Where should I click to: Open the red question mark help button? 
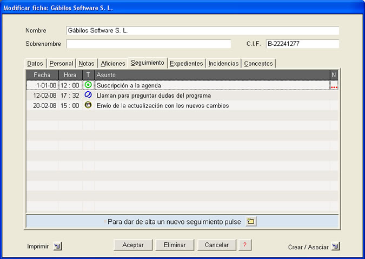pyautogui.click(x=245, y=245)
